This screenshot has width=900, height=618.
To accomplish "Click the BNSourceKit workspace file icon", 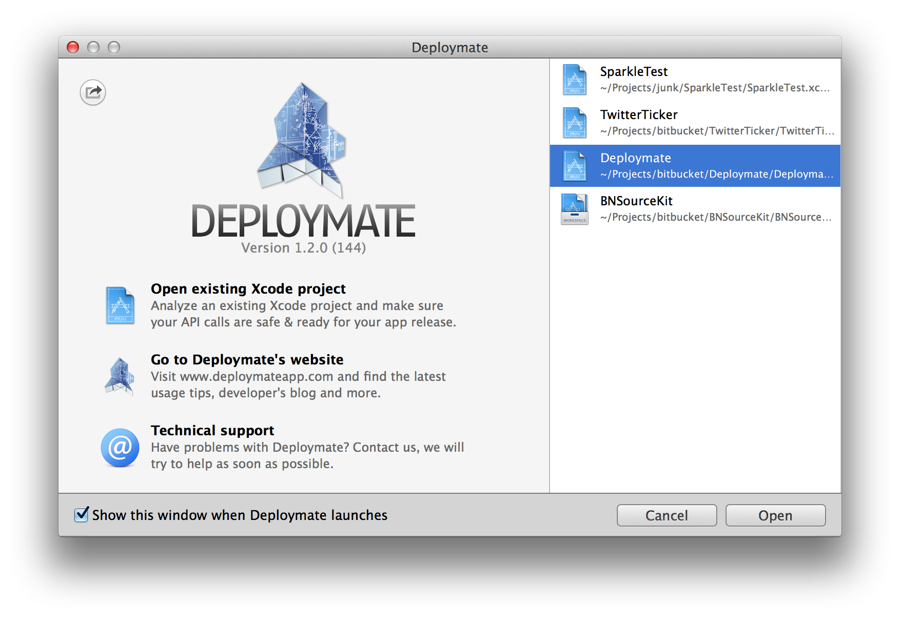I will coord(575,209).
